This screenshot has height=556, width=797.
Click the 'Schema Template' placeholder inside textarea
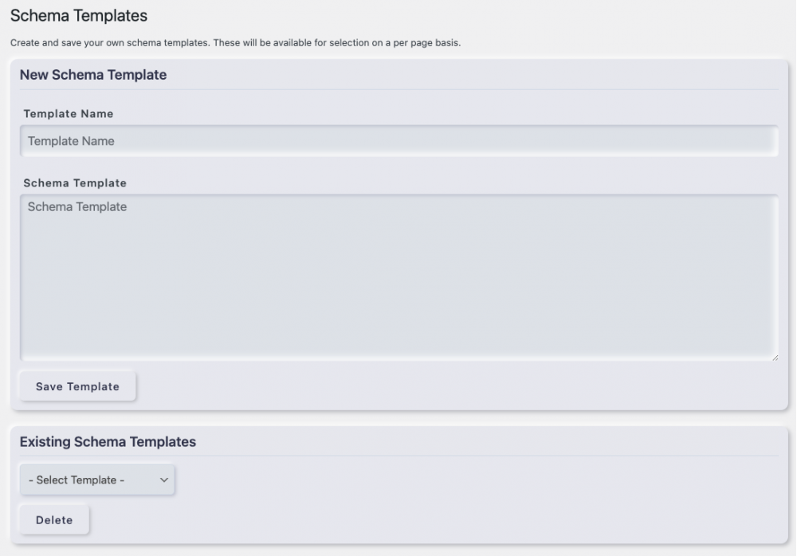click(x=77, y=207)
